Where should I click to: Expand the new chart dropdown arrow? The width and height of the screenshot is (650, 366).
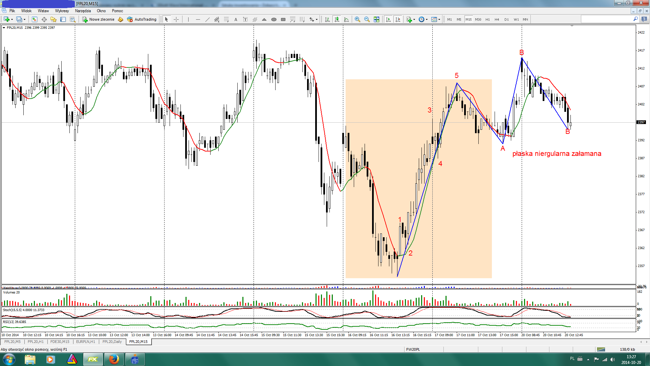(12, 19)
